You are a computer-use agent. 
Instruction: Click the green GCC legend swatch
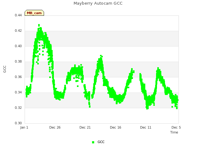(x=93, y=142)
